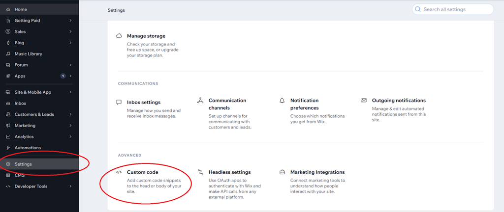The width and height of the screenshot is (504, 212).
Task: Expand the Marketing submenu chevron
Action: (x=70, y=126)
